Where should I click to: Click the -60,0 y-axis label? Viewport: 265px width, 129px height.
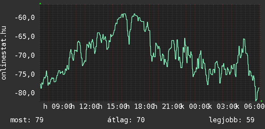[25, 18]
